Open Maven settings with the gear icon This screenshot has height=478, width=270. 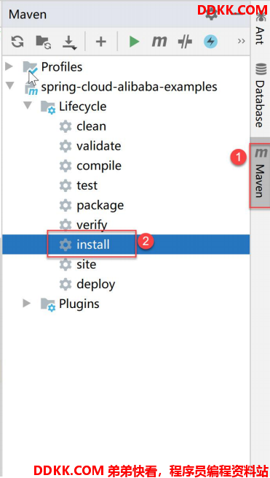pos(211,15)
